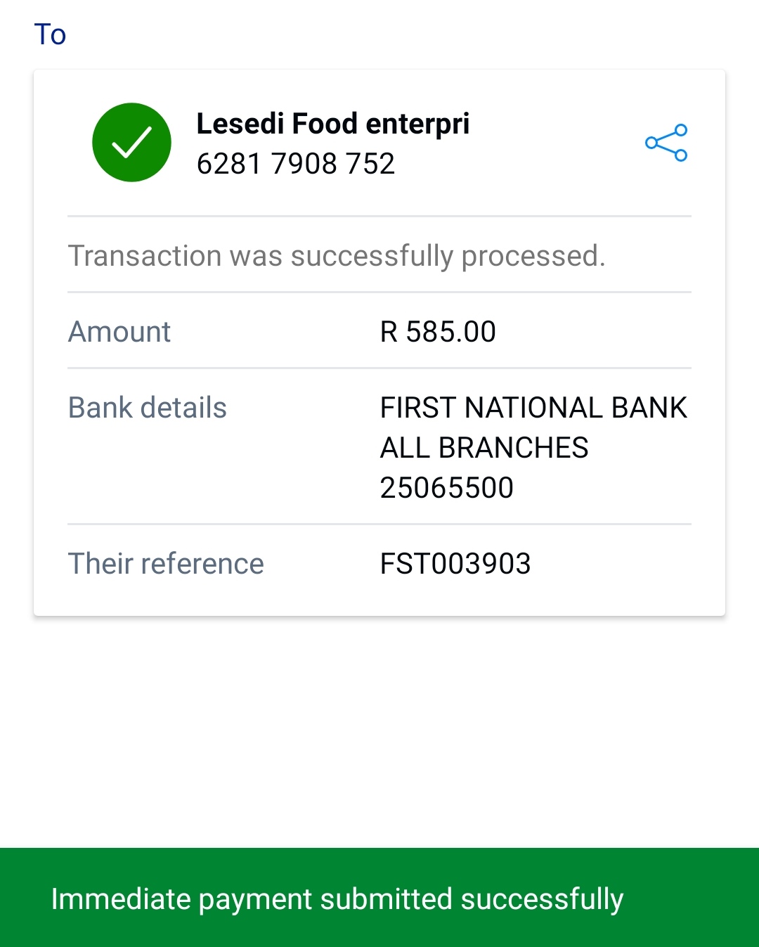759x947 pixels.
Task: Tap the account number 6281 7908 752
Action: 296,164
